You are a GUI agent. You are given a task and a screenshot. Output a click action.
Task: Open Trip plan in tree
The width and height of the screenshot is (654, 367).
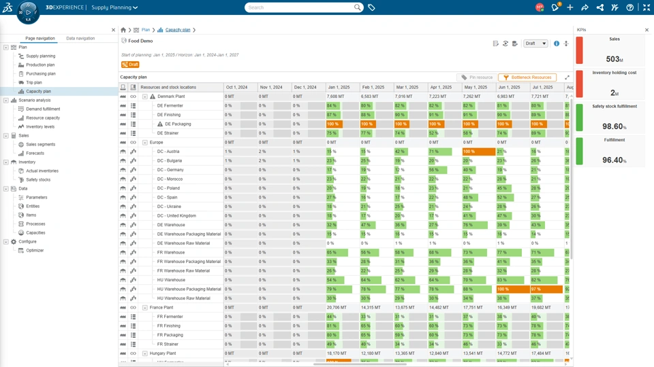34,82
